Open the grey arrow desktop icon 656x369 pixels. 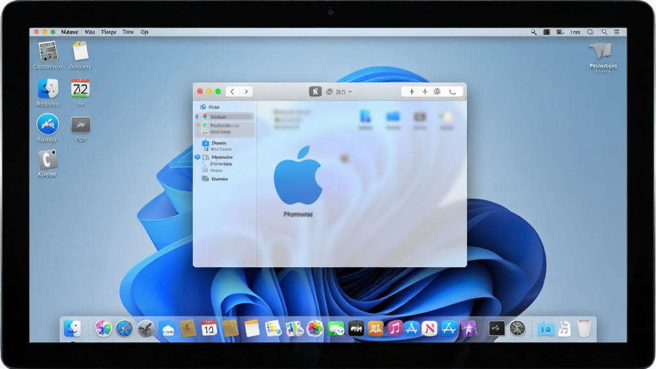tap(81, 125)
